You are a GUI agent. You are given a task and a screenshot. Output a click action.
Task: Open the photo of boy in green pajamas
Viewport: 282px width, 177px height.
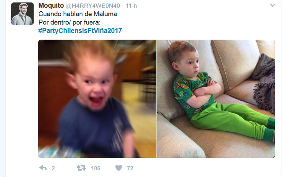tap(216, 99)
